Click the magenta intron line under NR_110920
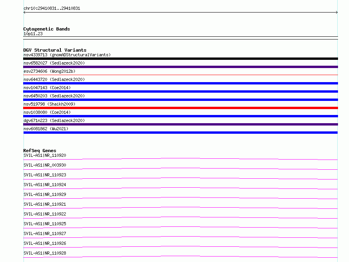 coord(180,158)
